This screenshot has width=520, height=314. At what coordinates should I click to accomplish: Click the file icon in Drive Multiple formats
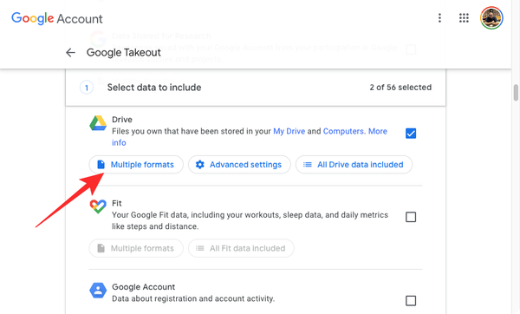[101, 165]
